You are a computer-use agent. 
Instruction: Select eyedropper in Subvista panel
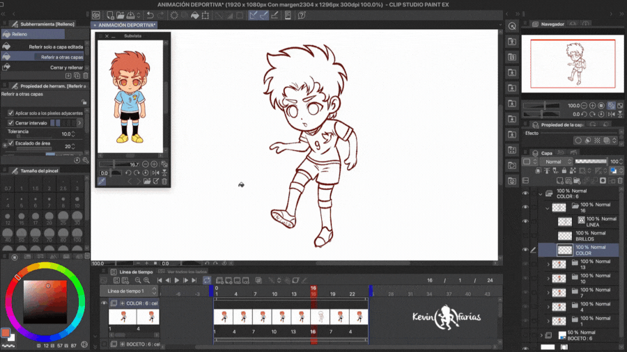point(102,182)
